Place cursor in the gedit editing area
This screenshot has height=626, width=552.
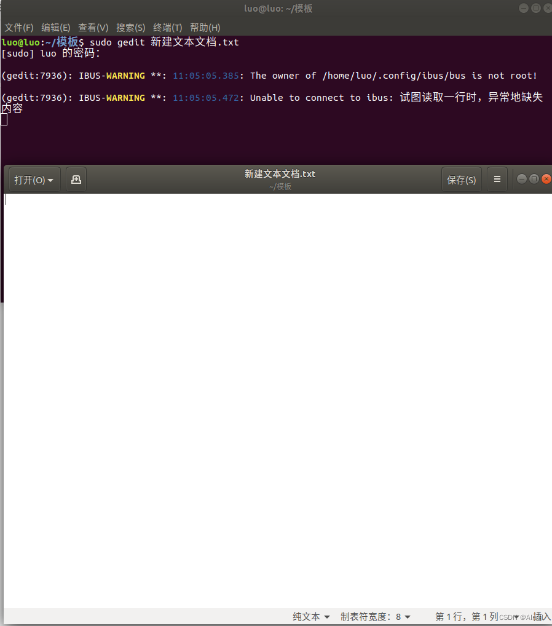pos(246,369)
